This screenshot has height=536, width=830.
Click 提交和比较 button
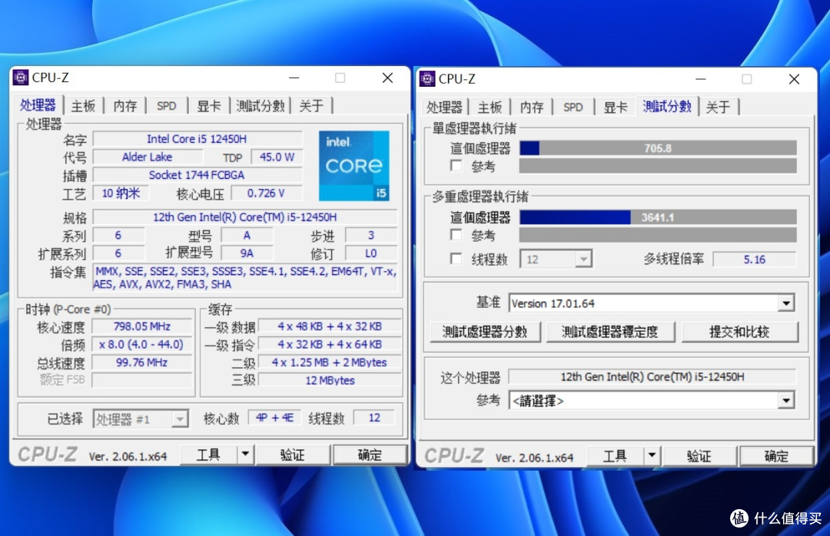[x=739, y=332]
